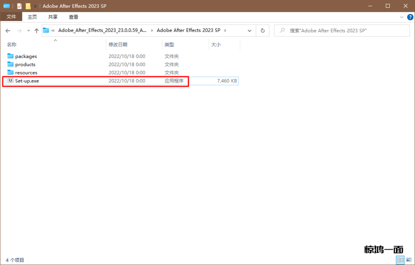Switch to the 查看 ribbon tab
The height and width of the screenshot is (265, 415).
(x=73, y=17)
